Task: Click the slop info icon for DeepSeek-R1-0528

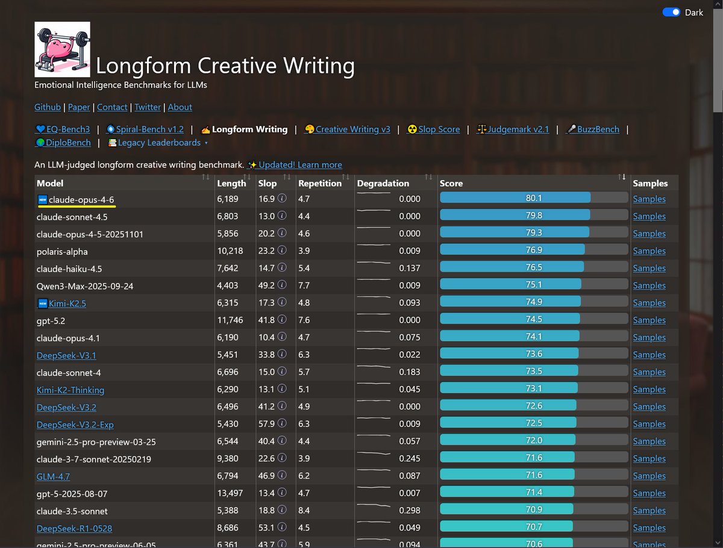Action: 282,528
